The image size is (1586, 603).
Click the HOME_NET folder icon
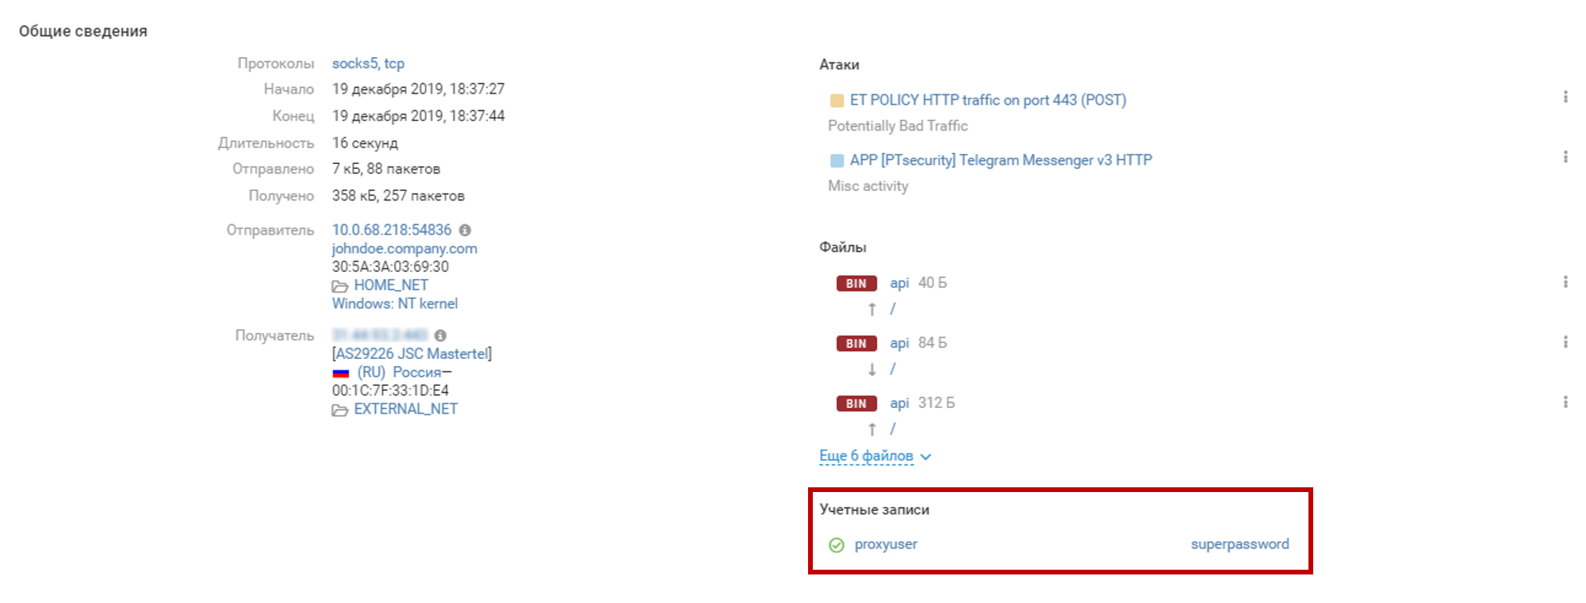click(x=340, y=286)
